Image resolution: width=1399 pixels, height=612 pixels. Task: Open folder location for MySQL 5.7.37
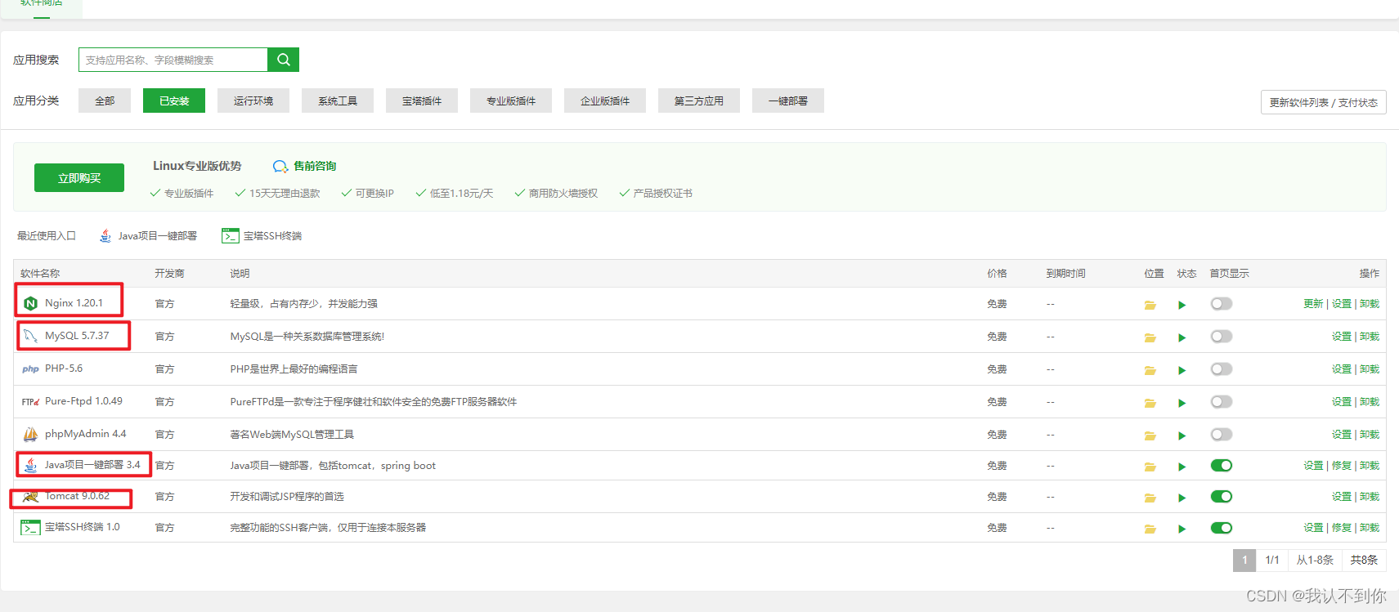pyautogui.click(x=1150, y=337)
